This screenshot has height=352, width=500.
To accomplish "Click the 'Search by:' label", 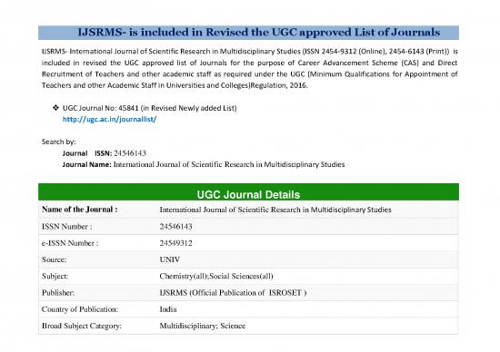I will tap(59, 142).
